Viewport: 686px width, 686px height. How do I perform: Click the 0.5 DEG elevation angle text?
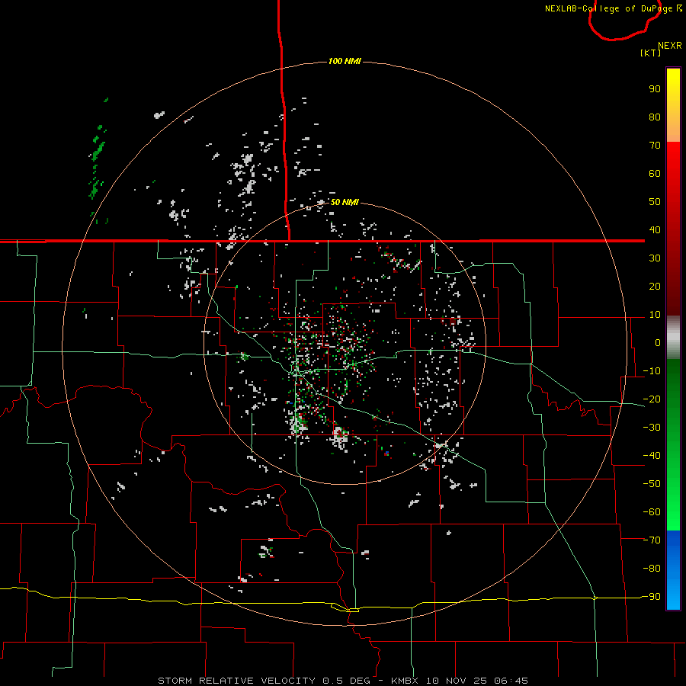click(x=347, y=681)
